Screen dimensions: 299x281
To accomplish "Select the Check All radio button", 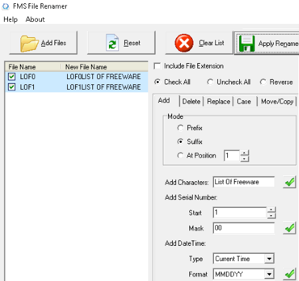I will (x=157, y=82).
